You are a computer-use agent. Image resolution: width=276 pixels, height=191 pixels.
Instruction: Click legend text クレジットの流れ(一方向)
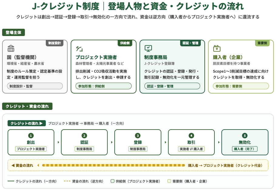tap(36, 181)
